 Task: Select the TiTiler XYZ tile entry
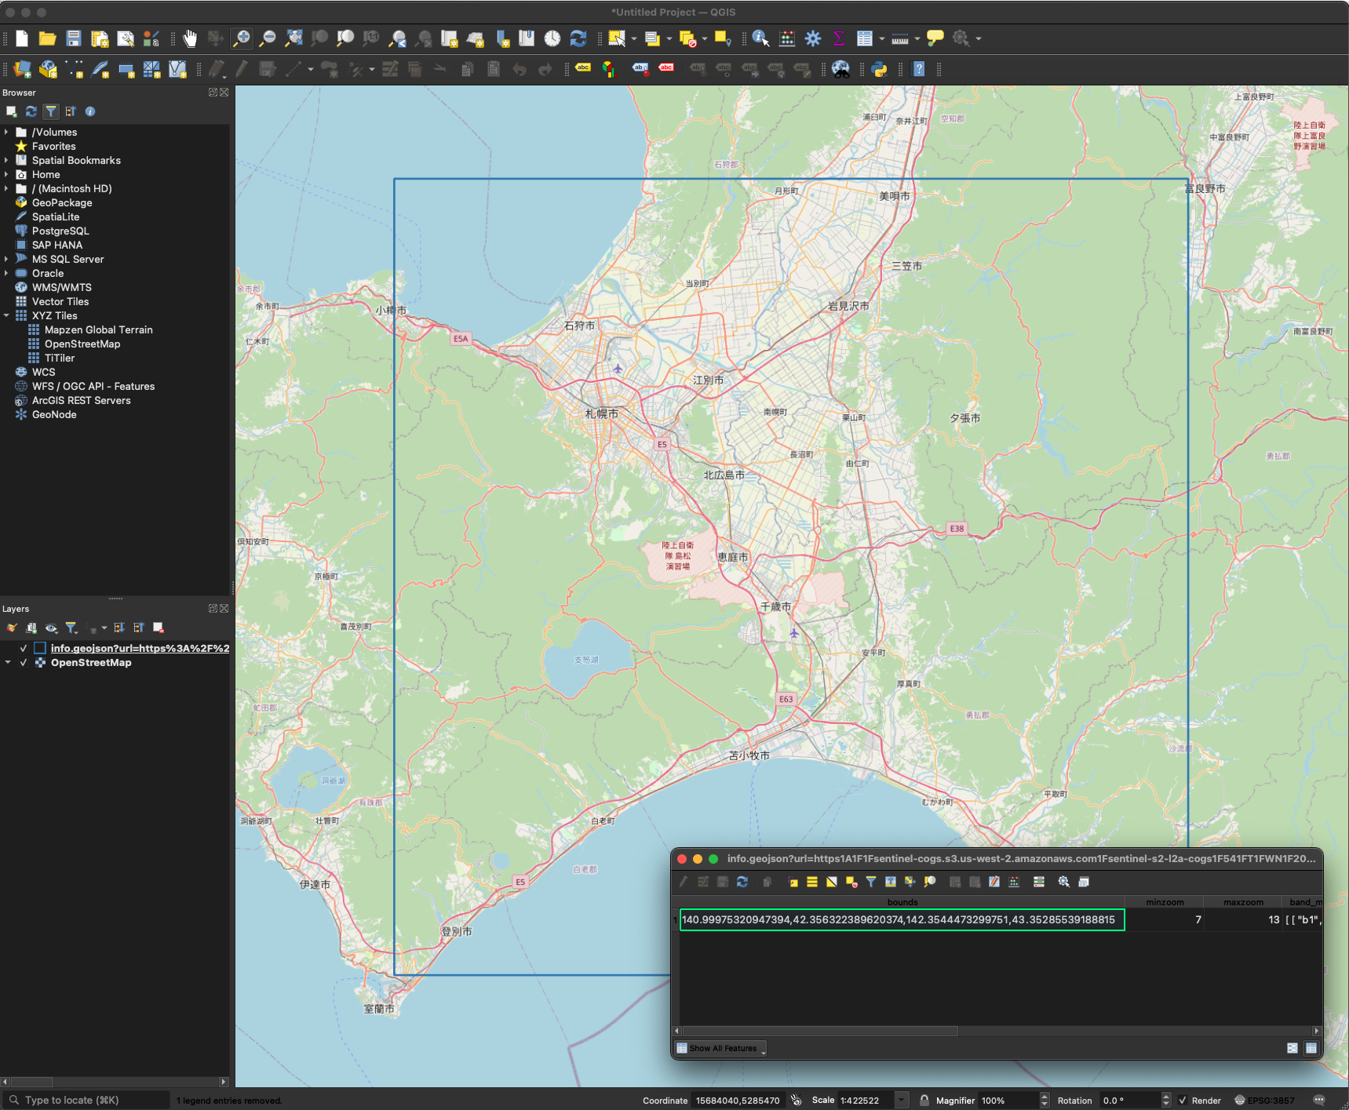coord(60,358)
